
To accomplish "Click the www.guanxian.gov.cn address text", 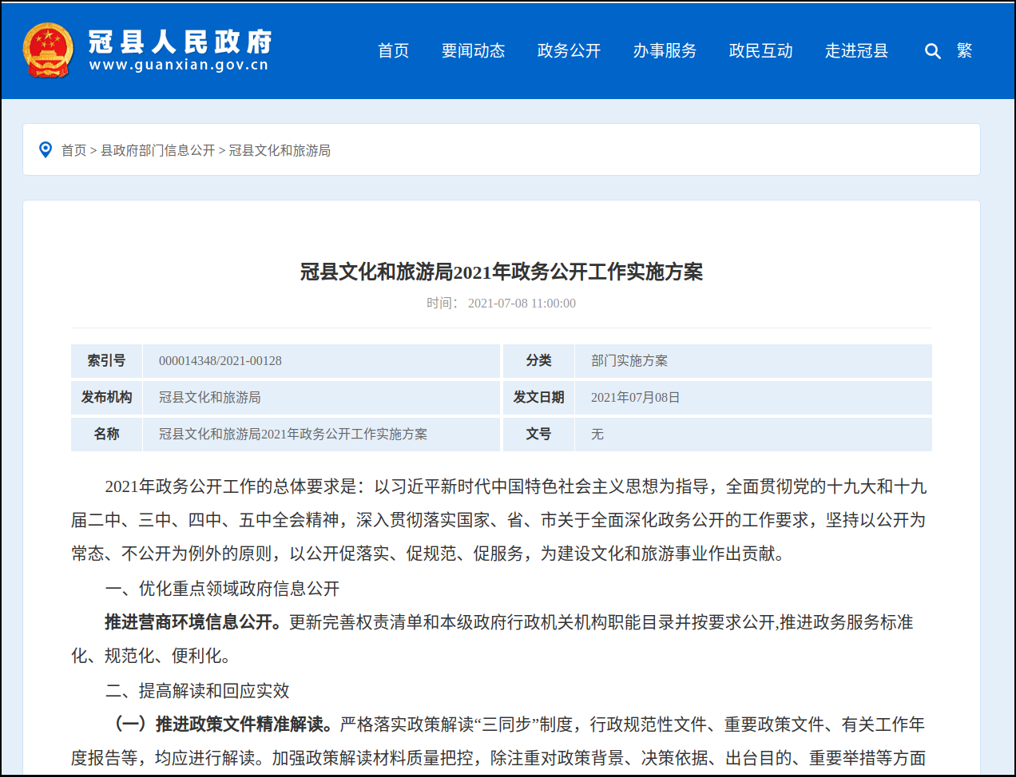I will [x=179, y=65].
